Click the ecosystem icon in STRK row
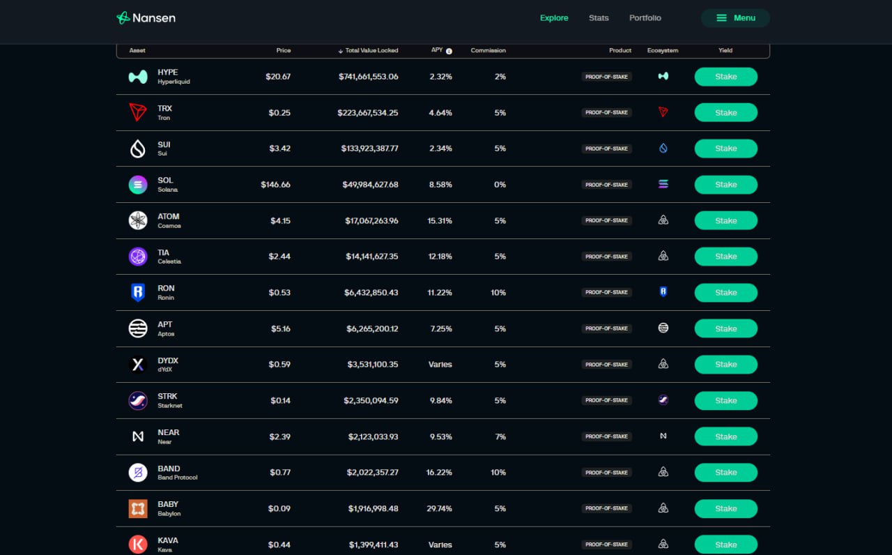Viewport: 892px width, 555px height. click(663, 400)
